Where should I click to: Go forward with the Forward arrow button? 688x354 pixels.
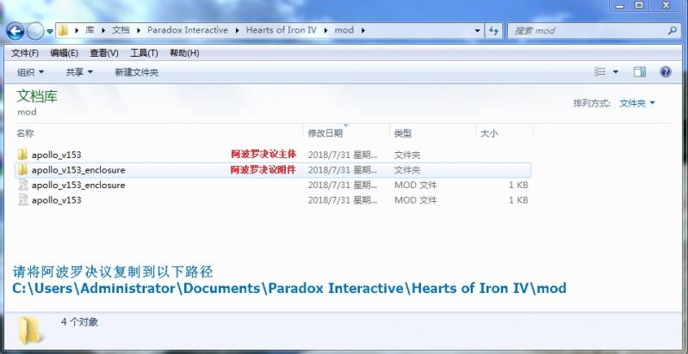35,31
